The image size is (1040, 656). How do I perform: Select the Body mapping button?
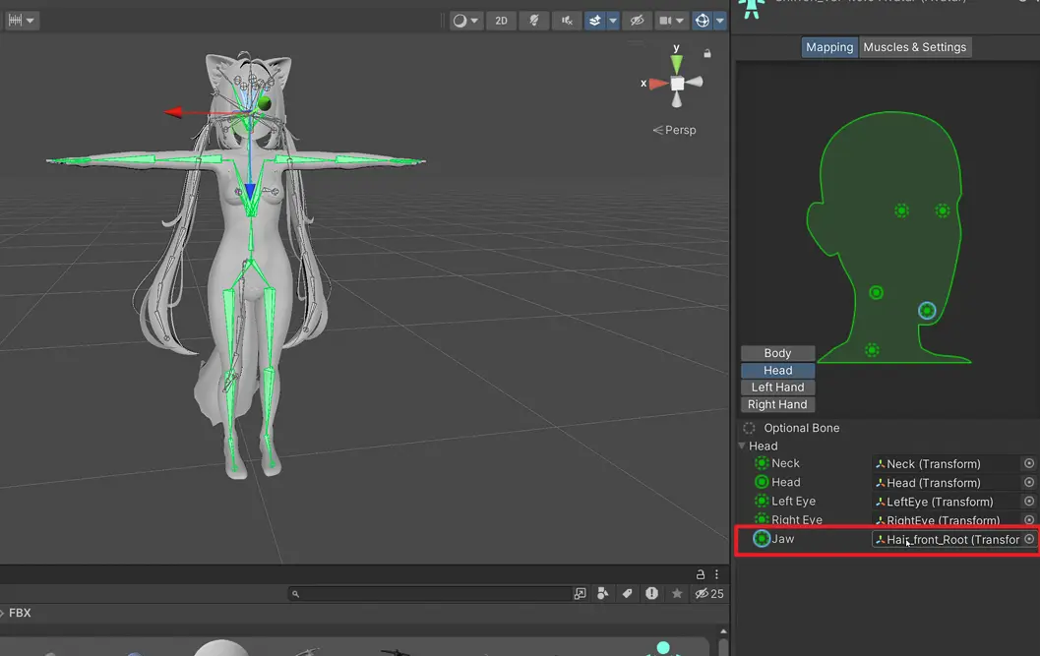[777, 353]
